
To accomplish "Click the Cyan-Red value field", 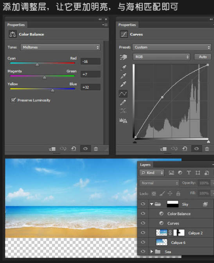I will coord(90,62).
